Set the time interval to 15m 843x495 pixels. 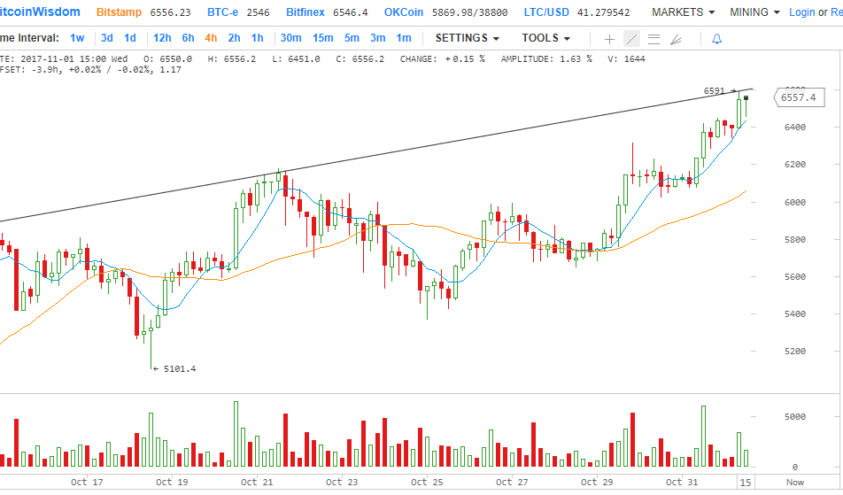[322, 38]
